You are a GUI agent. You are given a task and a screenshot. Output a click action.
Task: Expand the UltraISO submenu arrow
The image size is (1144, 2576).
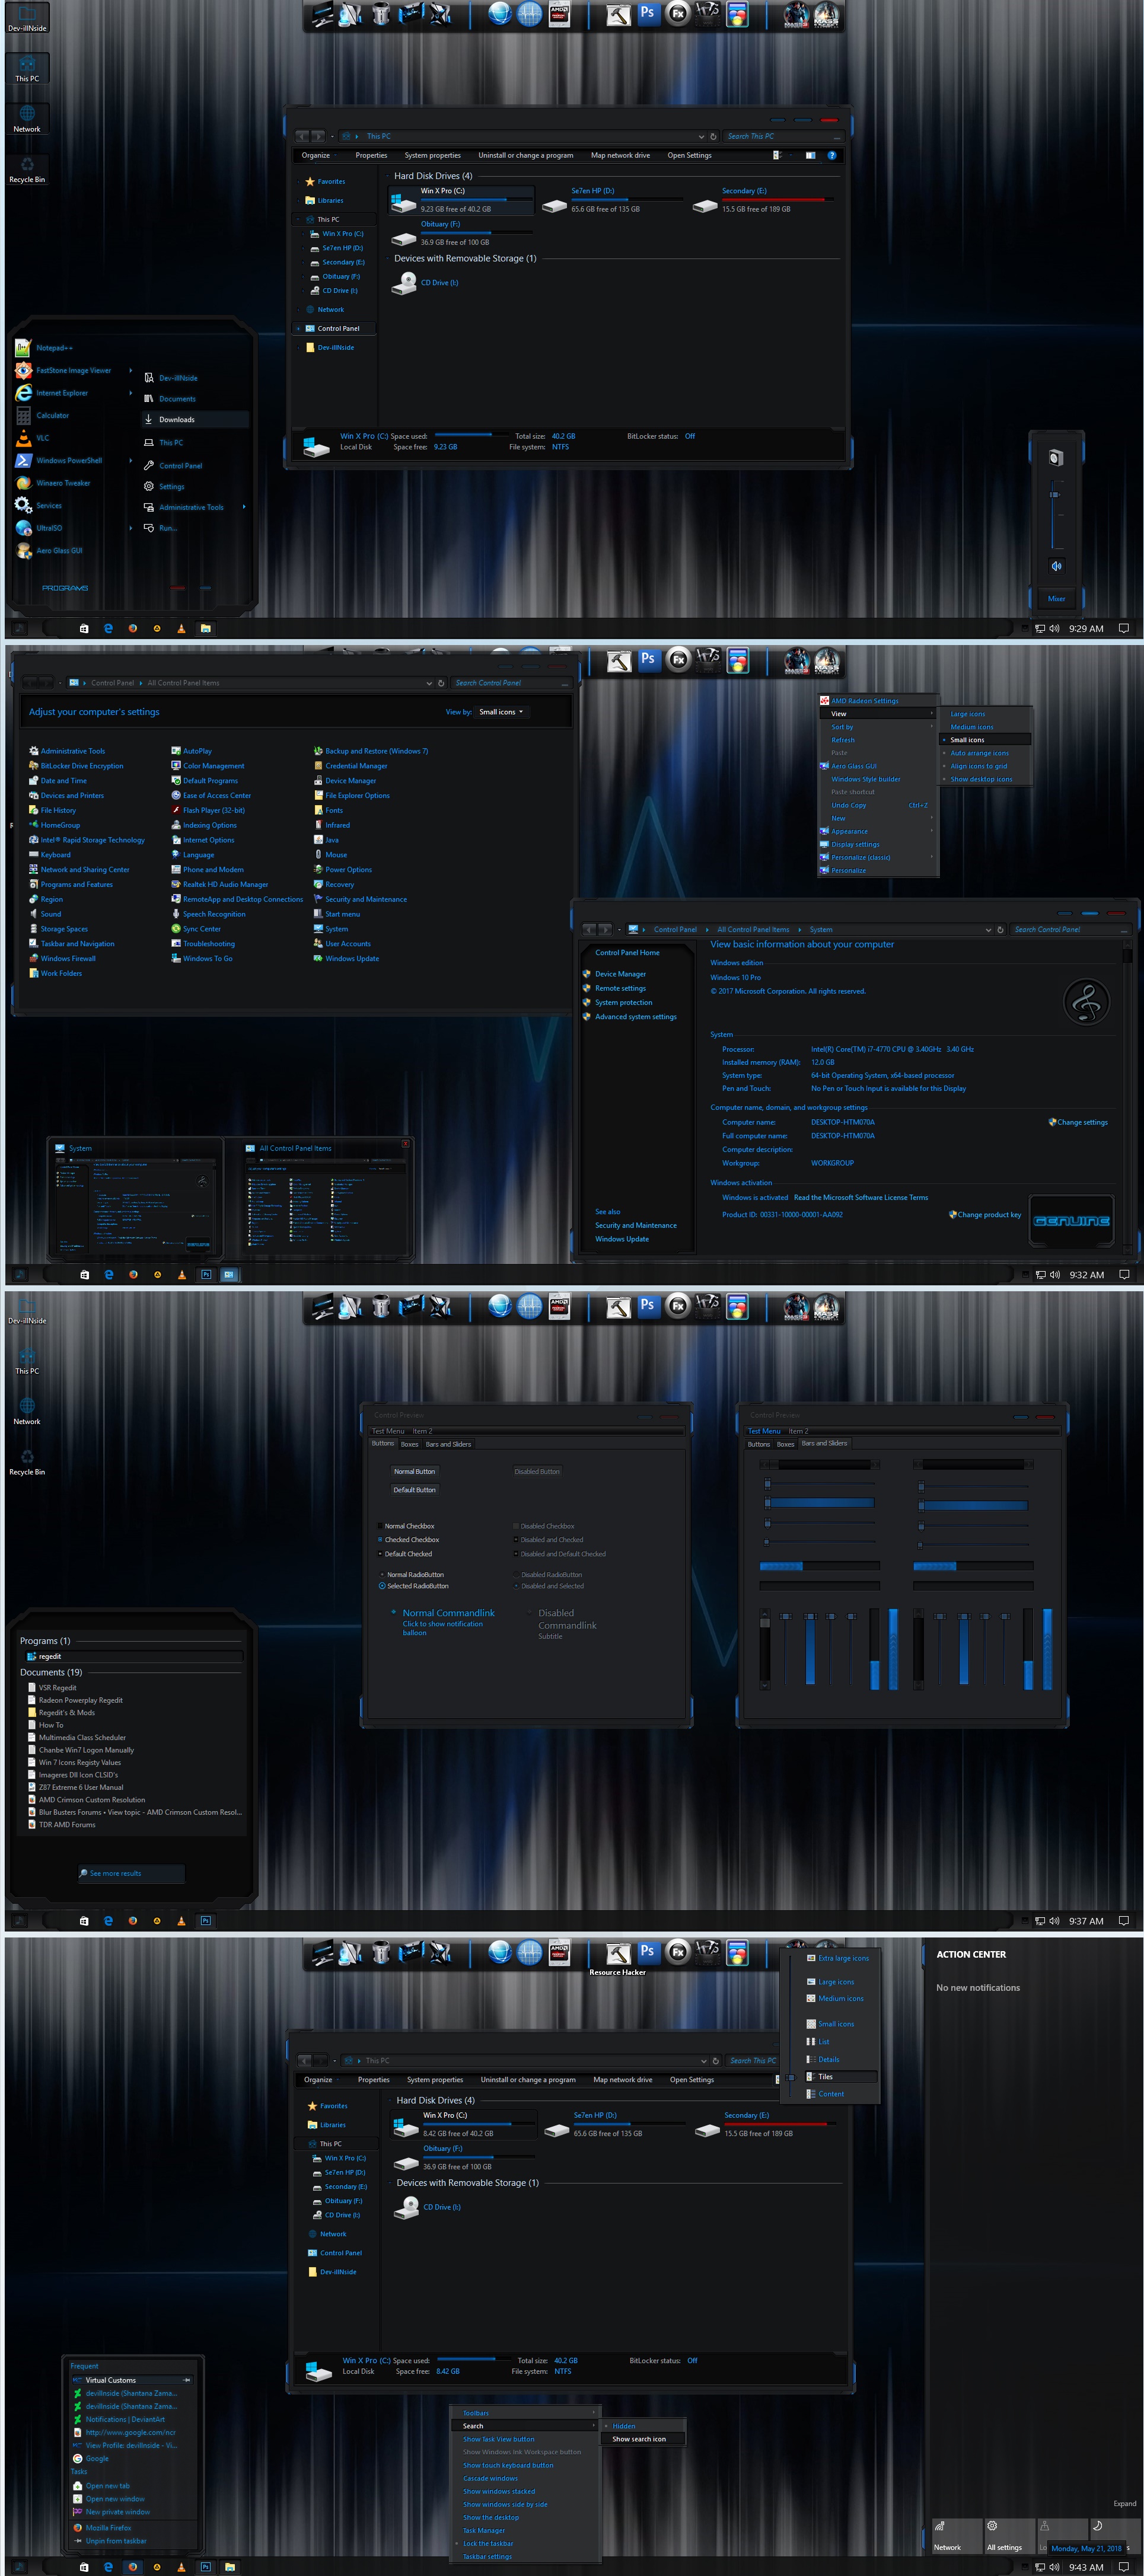pyautogui.click(x=131, y=528)
